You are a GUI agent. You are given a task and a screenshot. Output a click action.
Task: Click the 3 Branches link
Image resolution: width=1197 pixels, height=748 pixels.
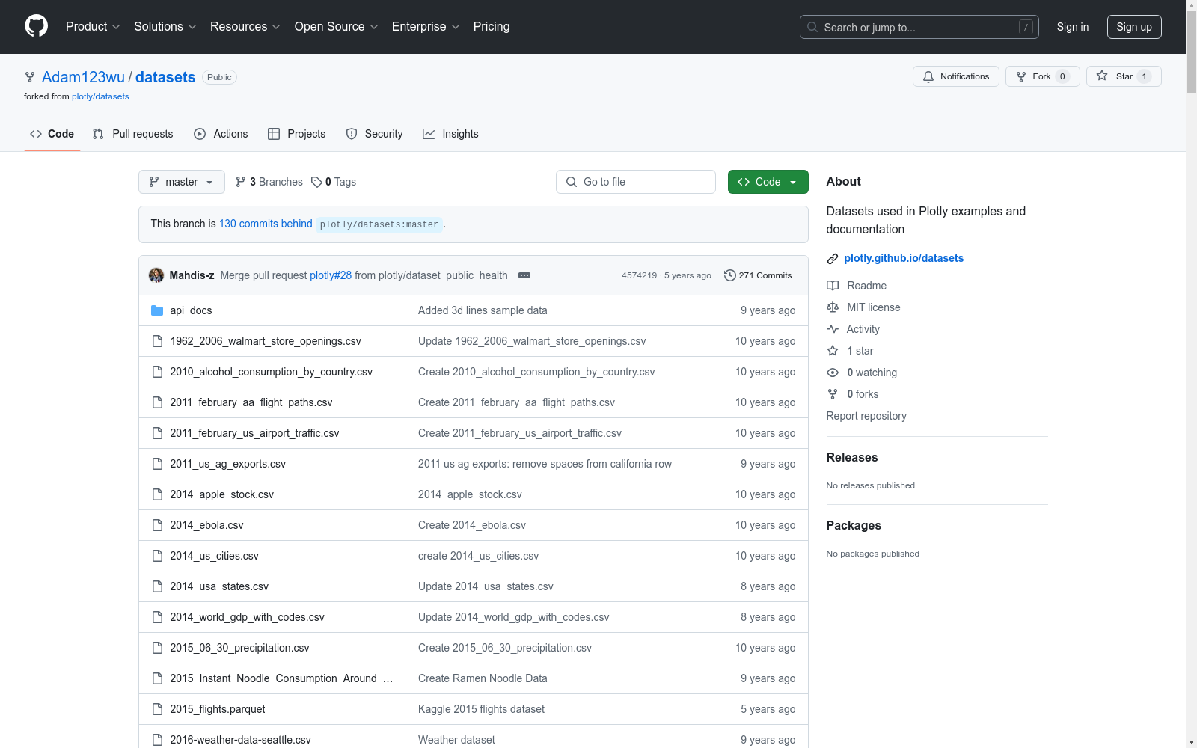(x=269, y=182)
